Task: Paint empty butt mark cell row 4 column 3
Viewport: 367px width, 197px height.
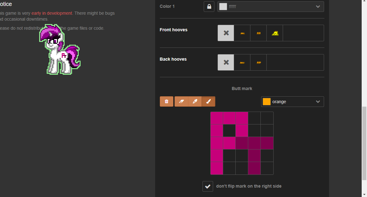Action: pyautogui.click(x=242, y=156)
